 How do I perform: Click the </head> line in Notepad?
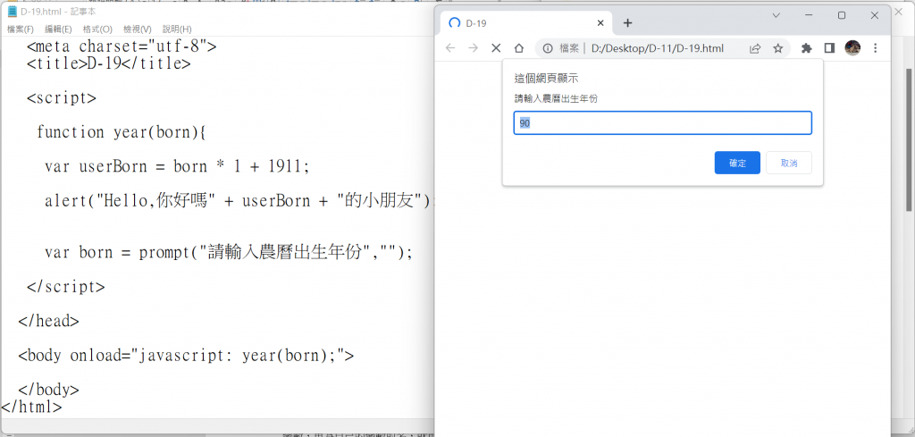[48, 321]
